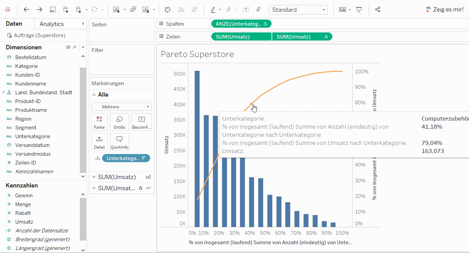Clear the sheet icon
The width and height of the screenshot is (469, 253).
point(146,9)
